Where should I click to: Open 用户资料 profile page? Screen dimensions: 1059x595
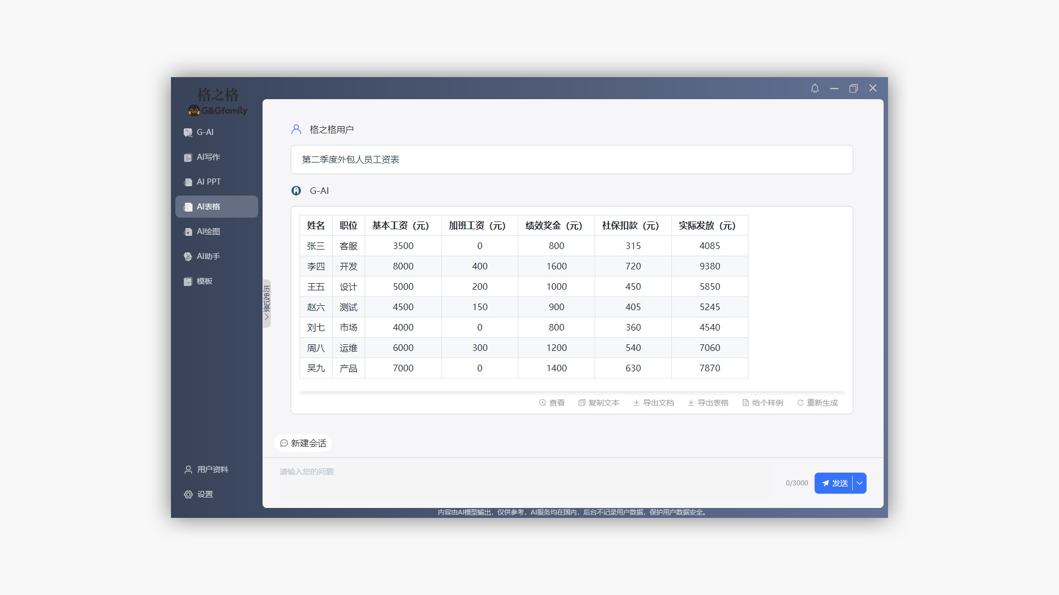click(x=212, y=469)
